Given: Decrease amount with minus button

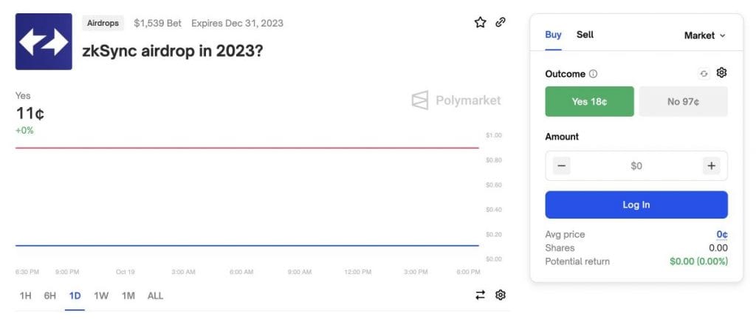Looking at the screenshot, I should [561, 166].
